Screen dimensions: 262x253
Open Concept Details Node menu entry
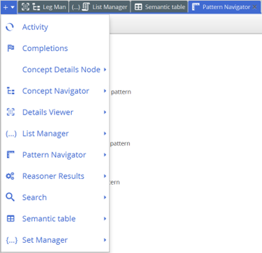pyautogui.click(x=55, y=70)
